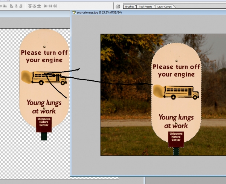
Task: Open the Tool Presets tab
Action: (145, 7)
